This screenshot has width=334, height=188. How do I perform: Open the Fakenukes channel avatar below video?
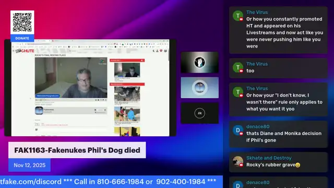(x=39, y=111)
